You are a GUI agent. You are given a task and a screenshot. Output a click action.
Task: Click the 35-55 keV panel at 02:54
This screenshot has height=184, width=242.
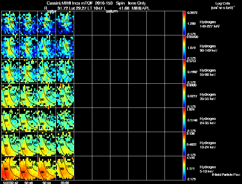click(47, 96)
